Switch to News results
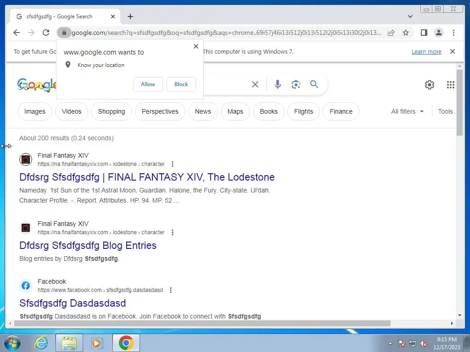Image resolution: width=470 pixels, height=352 pixels. [203, 111]
